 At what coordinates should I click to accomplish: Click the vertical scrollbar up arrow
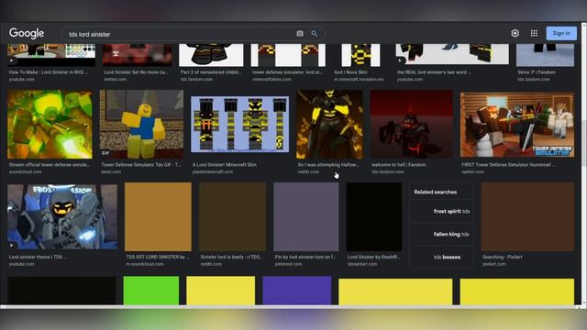(x=584, y=25)
